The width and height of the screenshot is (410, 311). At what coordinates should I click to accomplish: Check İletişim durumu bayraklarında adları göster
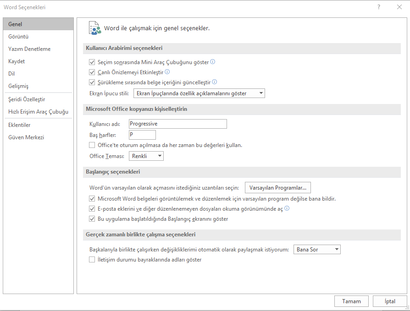click(x=92, y=260)
